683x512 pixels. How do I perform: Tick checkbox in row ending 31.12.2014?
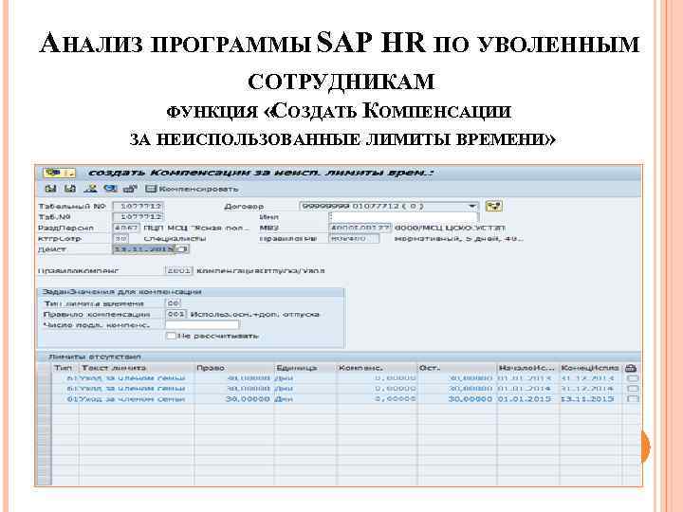[632, 389]
